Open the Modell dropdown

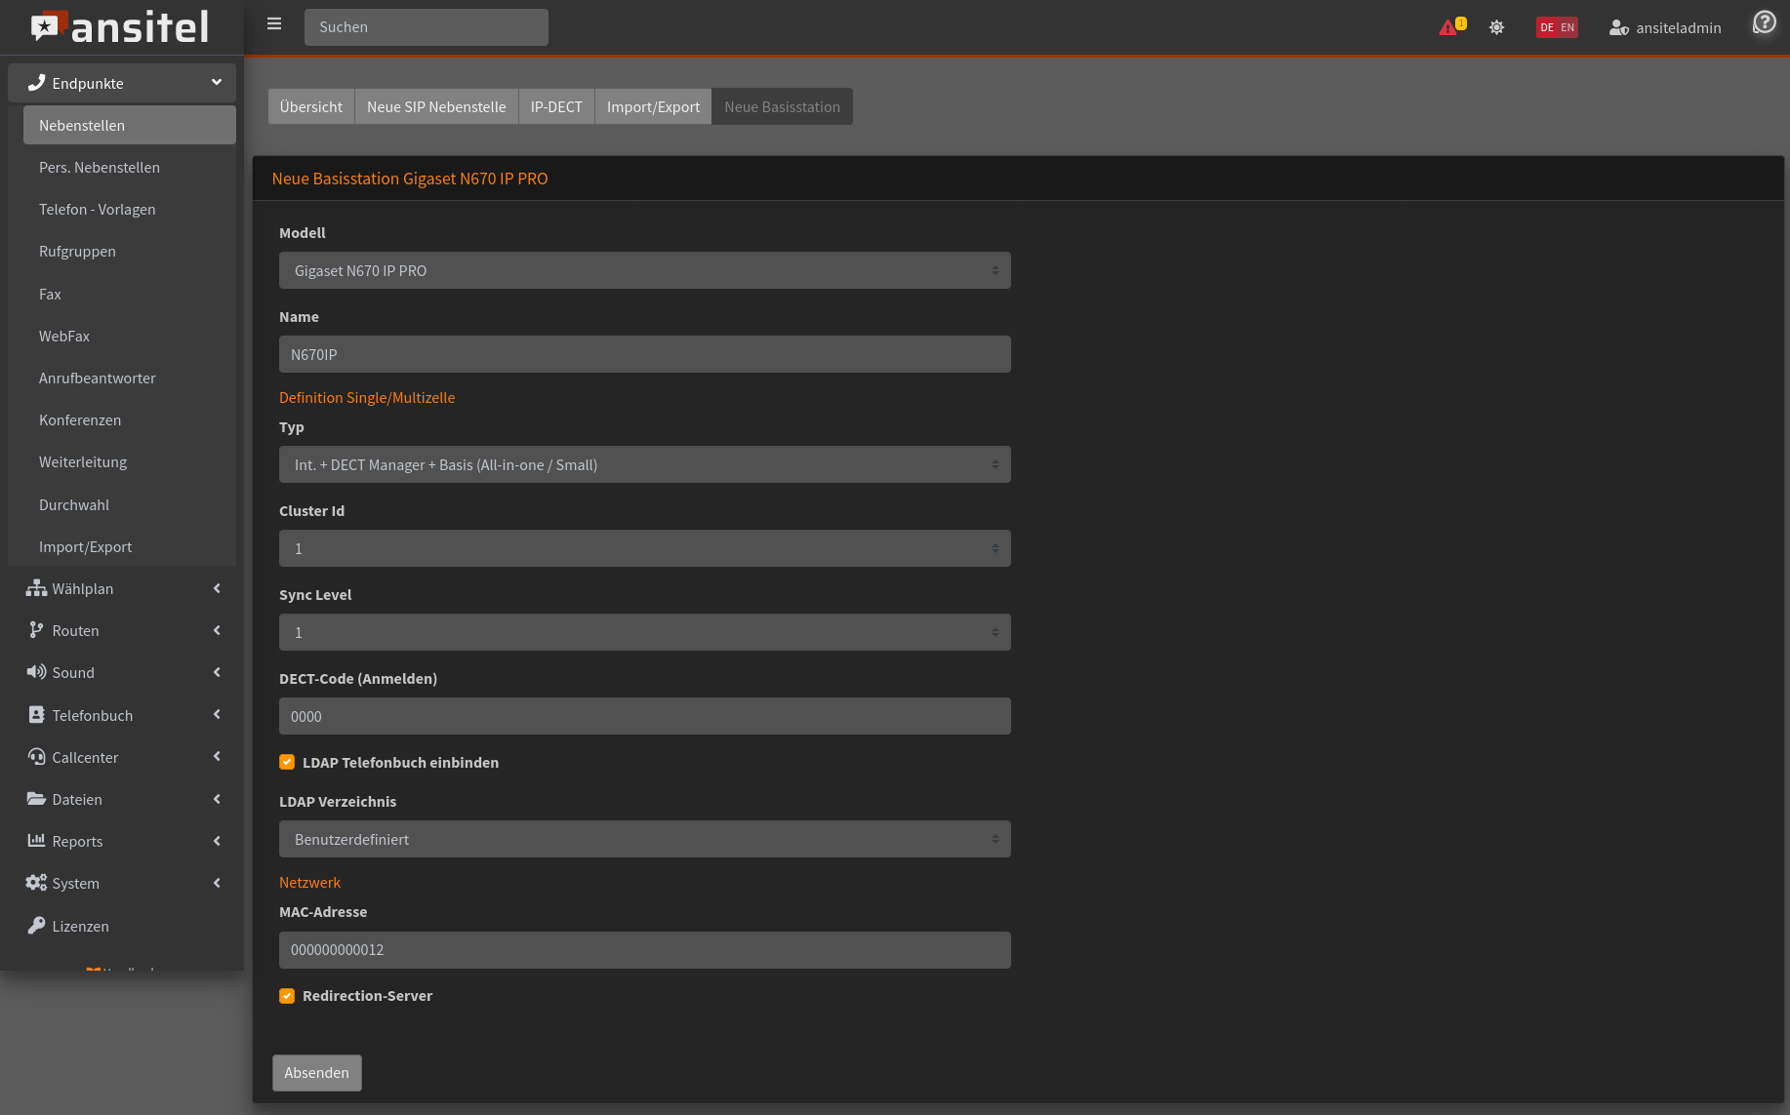644,271
